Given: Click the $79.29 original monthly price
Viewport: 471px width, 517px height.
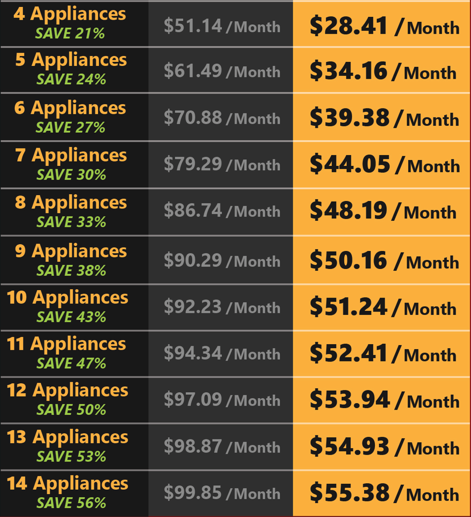Looking at the screenshot, I should click(222, 164).
